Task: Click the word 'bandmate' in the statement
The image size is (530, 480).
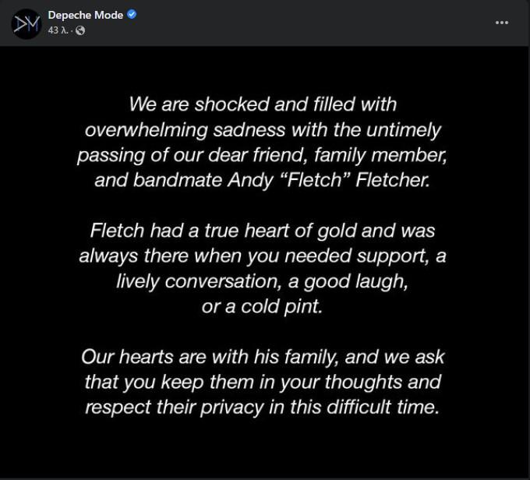Action: pyautogui.click(x=177, y=180)
